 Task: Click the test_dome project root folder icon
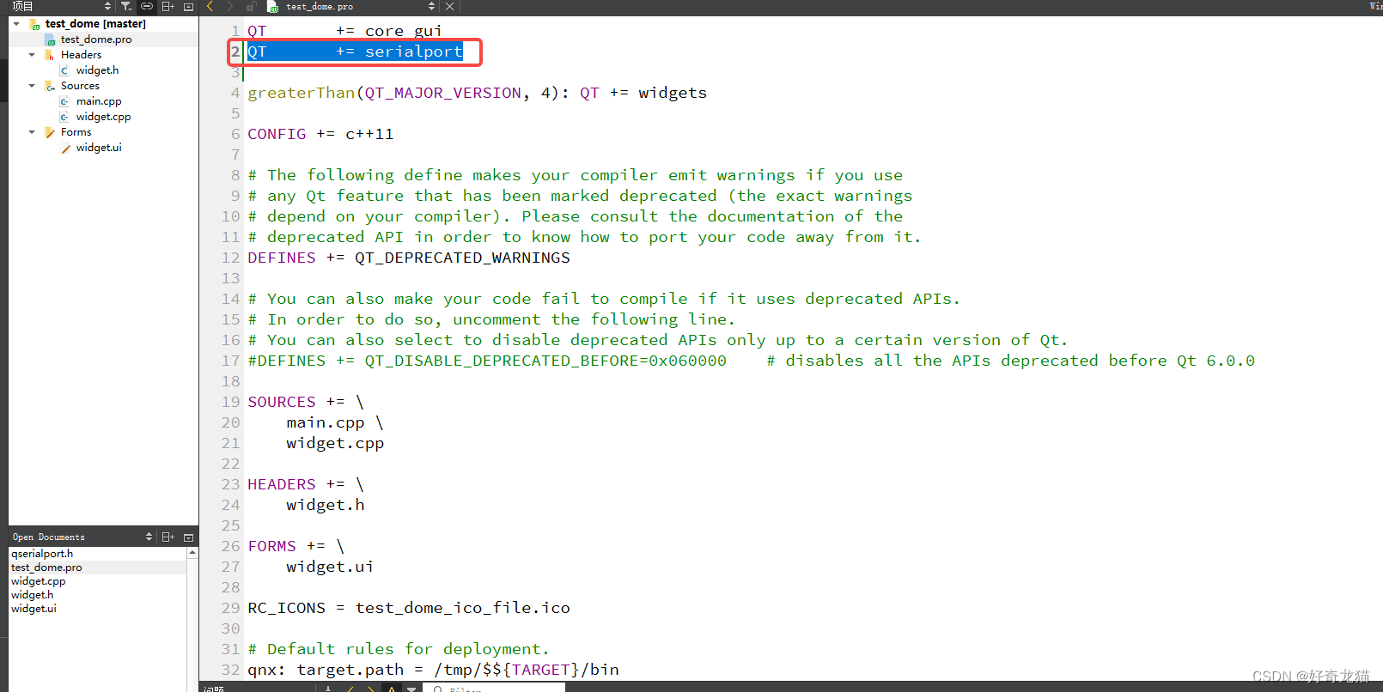tap(34, 24)
